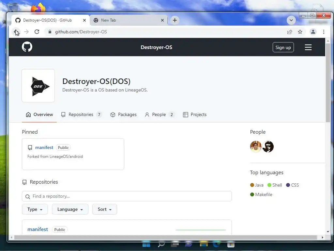
Task: Filter by Shell language
Action: tap(275, 185)
